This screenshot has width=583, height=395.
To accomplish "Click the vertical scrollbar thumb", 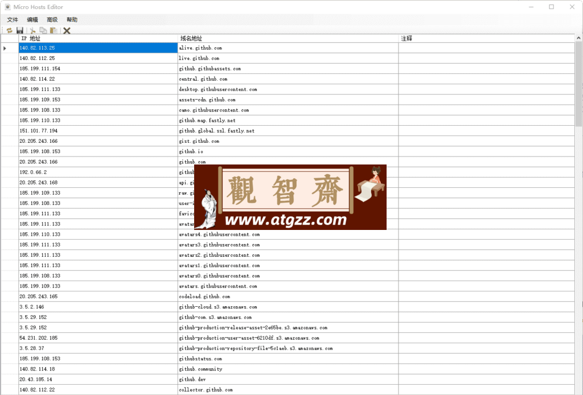I will pyautogui.click(x=579, y=84).
